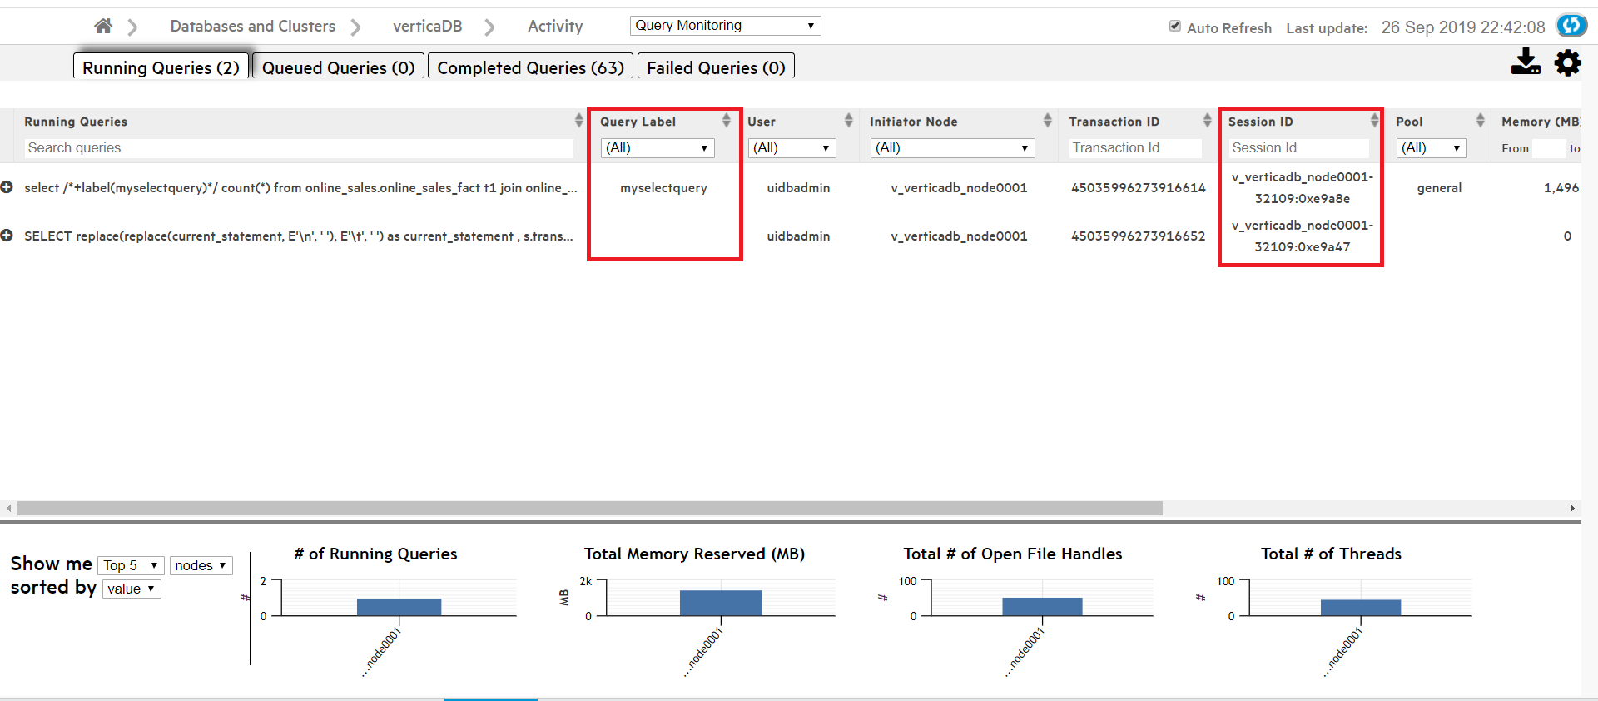Click the blue refresh icon
This screenshot has height=701, width=1598.
[1571, 26]
